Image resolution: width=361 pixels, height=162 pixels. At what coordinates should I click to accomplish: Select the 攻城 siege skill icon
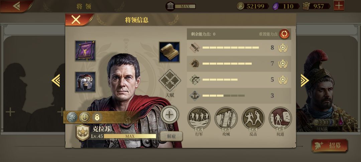(x=226, y=118)
